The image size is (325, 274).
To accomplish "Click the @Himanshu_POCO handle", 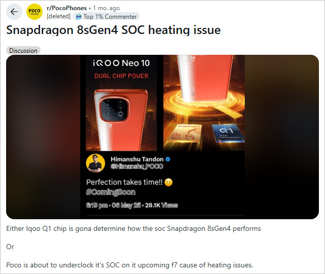I will click(137, 166).
